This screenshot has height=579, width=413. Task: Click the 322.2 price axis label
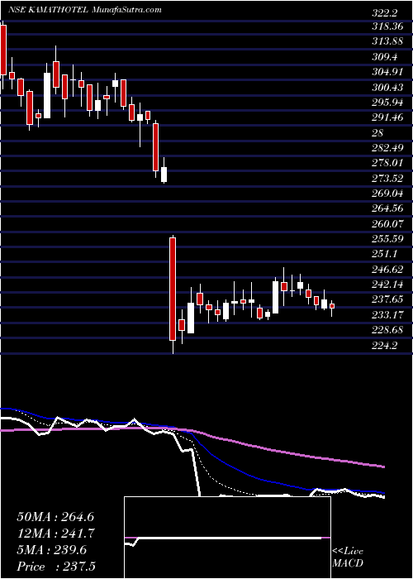click(x=385, y=13)
